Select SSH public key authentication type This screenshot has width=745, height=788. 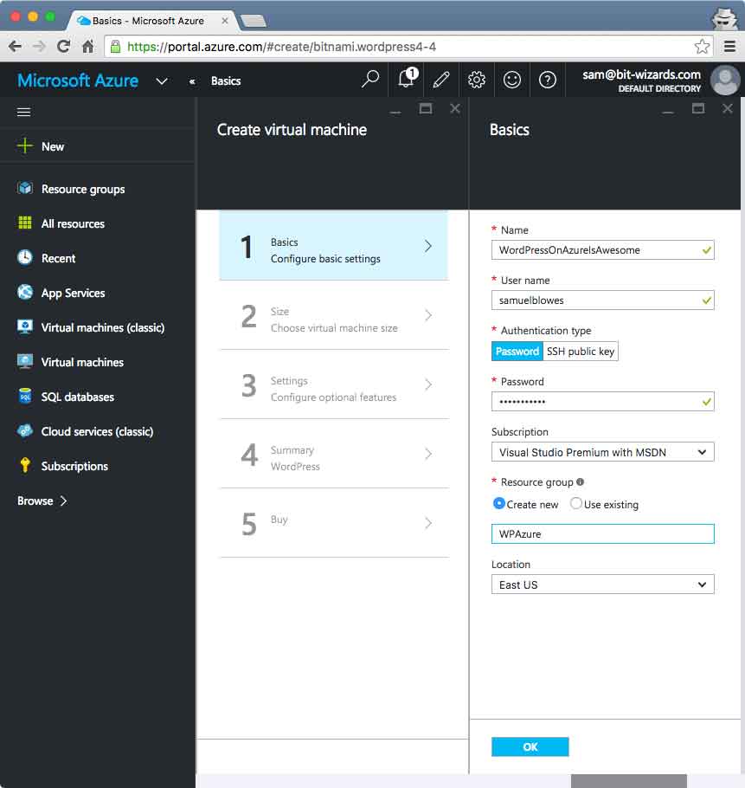(581, 351)
